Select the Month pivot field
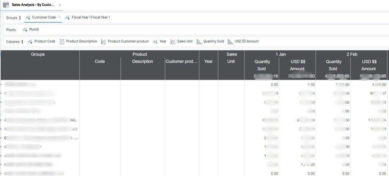This screenshot has height=176, width=389. pos(34,29)
